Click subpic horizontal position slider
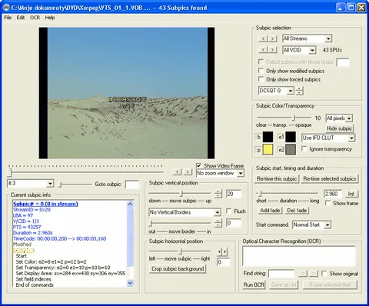This screenshot has width=369, height=306. coord(181,251)
